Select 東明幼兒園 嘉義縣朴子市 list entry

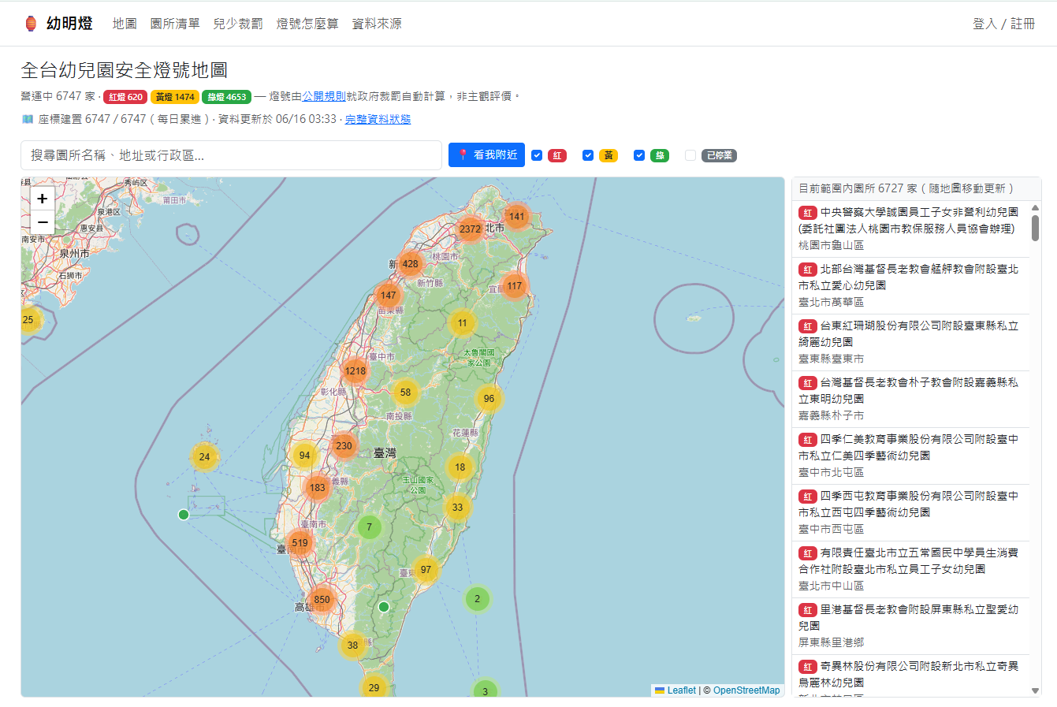pyautogui.click(x=910, y=399)
